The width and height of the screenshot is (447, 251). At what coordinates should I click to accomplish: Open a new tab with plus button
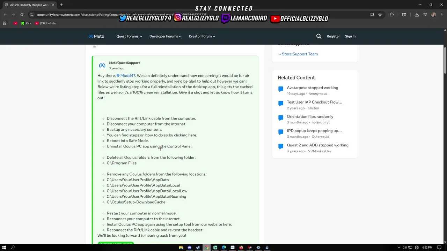pyautogui.click(x=61, y=5)
